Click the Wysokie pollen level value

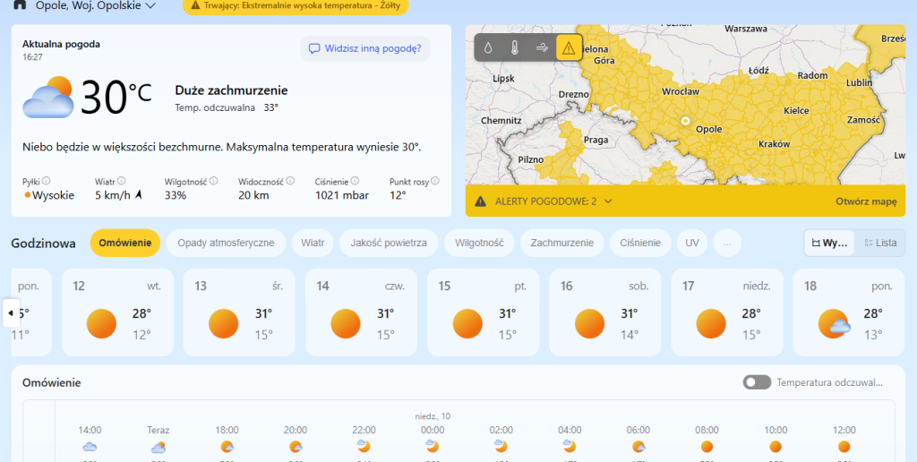click(x=53, y=195)
